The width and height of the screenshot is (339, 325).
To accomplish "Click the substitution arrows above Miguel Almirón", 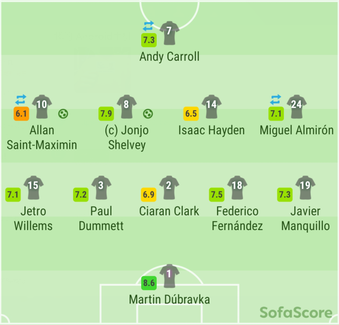I will [x=276, y=99].
